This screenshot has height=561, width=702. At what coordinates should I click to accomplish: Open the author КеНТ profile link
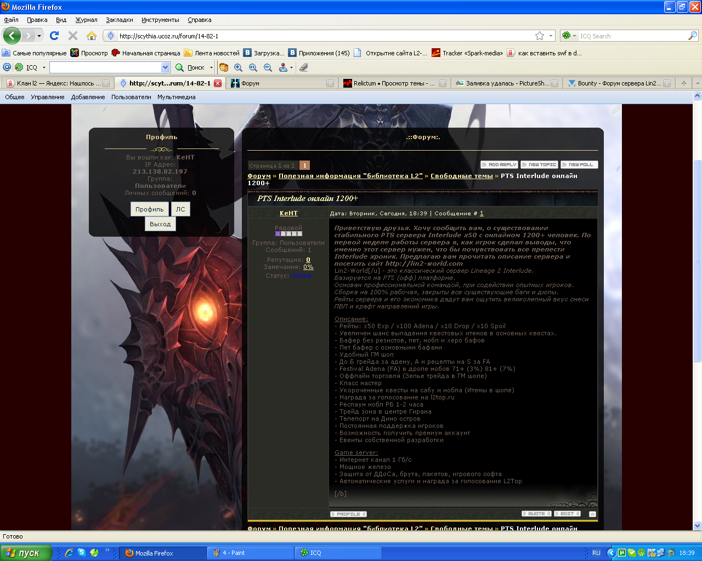(288, 214)
